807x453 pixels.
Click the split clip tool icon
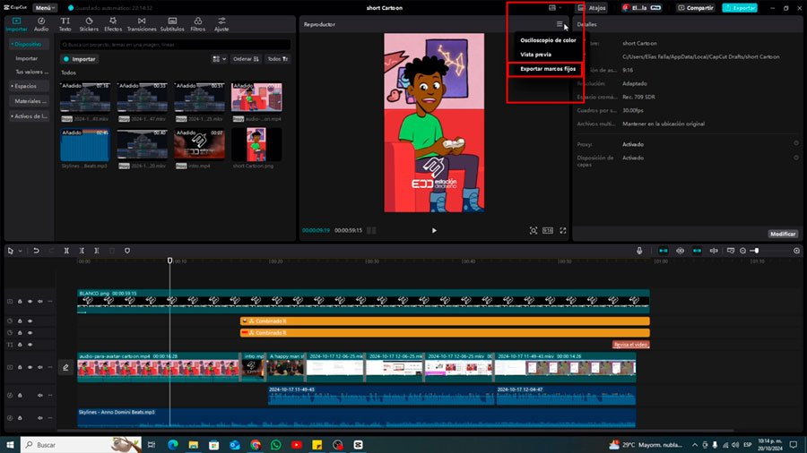point(66,251)
